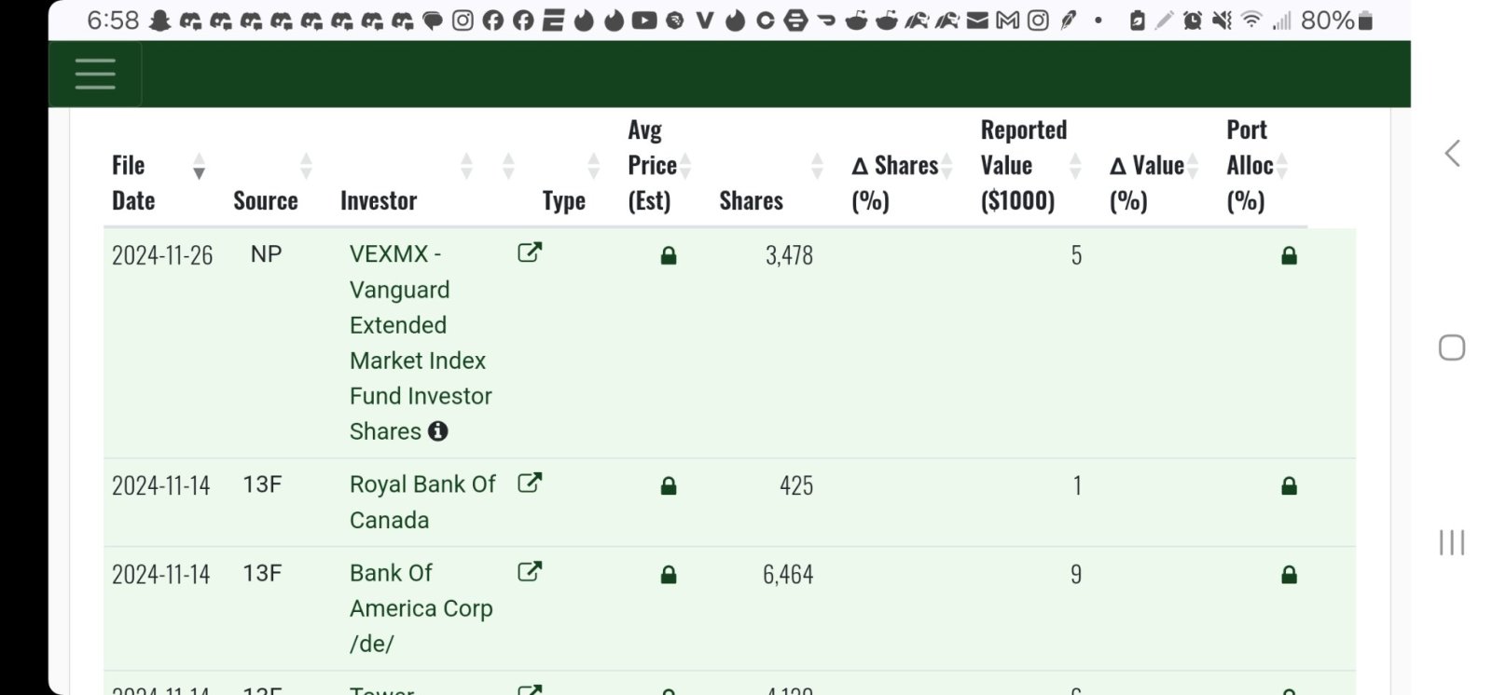1492x695 pixels.
Task: Open VEXMX Vanguard Extended Market Index Fund link
Action: click(x=421, y=343)
